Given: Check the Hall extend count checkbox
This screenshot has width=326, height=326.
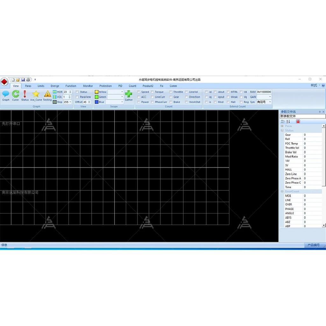Looking at the screenshot, I should [228, 102].
